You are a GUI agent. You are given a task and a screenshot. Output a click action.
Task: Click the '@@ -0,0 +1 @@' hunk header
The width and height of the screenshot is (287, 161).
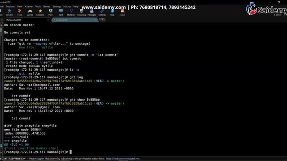(x=16, y=144)
